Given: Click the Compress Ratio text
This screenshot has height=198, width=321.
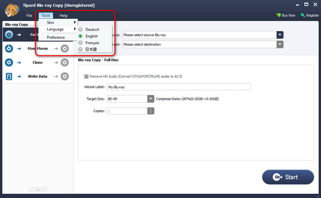Looking at the screenshot, I should pos(187,98).
